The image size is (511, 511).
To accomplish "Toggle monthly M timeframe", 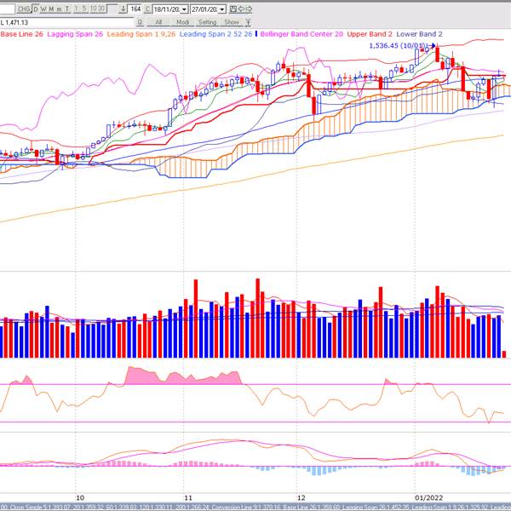I will [51, 9].
